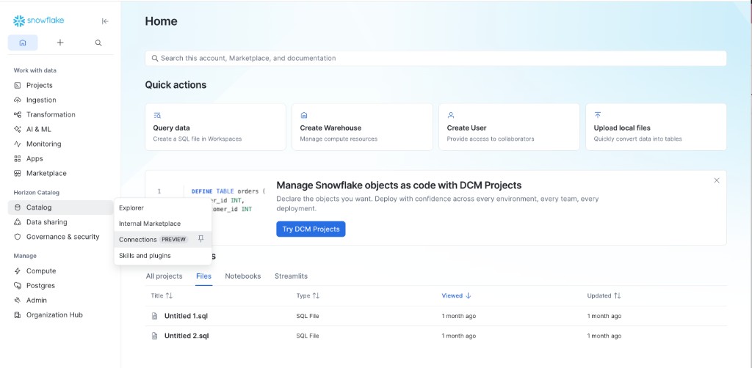Open the Home icon button
Screen dimensions: 752x368
[x=23, y=43]
